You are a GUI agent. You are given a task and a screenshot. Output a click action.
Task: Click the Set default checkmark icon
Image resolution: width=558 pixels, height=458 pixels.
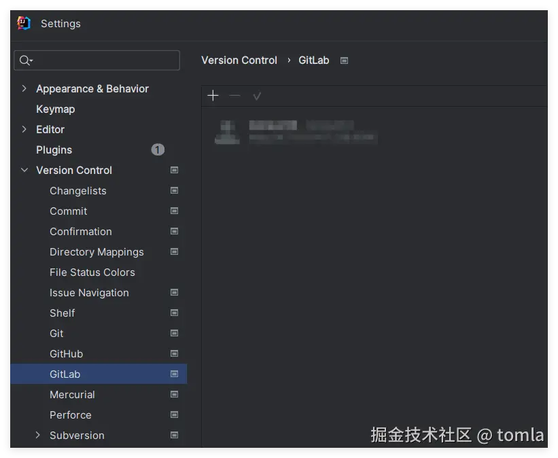(257, 96)
